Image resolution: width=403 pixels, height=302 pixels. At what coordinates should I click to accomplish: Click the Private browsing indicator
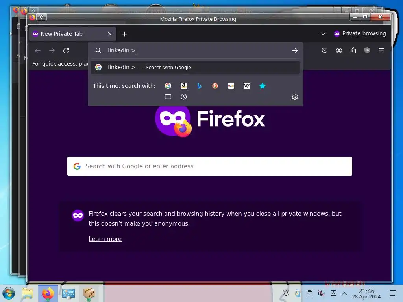pos(360,34)
